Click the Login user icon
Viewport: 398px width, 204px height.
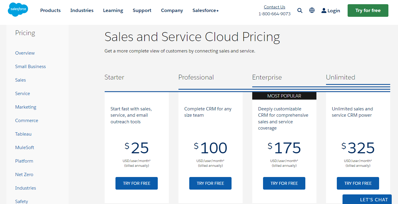pyautogui.click(x=324, y=10)
